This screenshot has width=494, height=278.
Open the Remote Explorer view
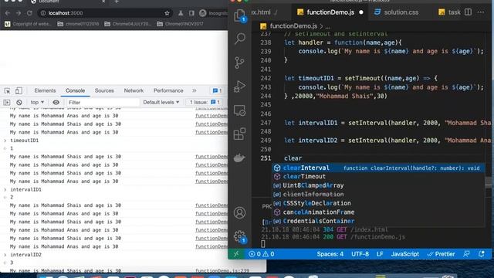pyautogui.click(x=239, y=110)
